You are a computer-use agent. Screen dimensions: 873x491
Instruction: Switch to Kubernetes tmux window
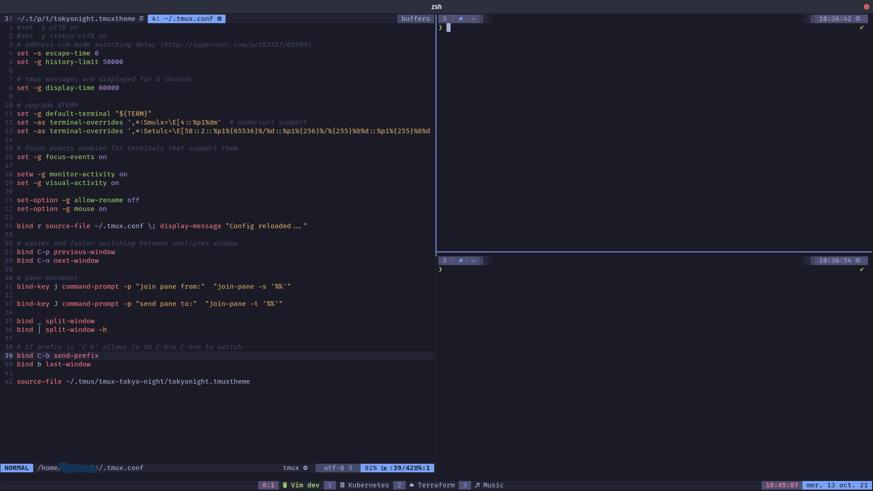point(368,485)
